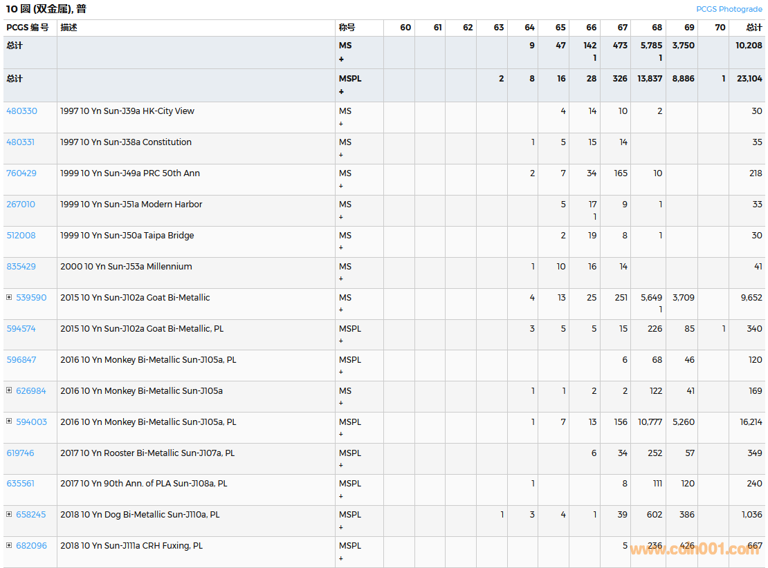Click PCGS number 760429 link
The width and height of the screenshot is (768, 568).
(21, 173)
